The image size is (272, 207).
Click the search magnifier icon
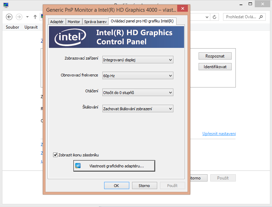tap(261, 17)
